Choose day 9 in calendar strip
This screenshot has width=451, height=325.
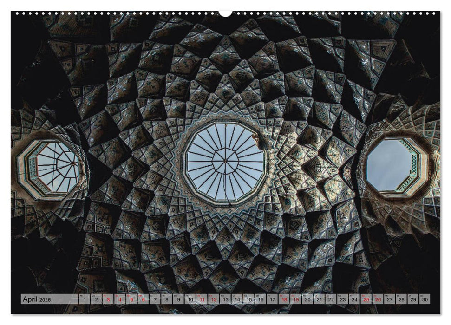178,299
